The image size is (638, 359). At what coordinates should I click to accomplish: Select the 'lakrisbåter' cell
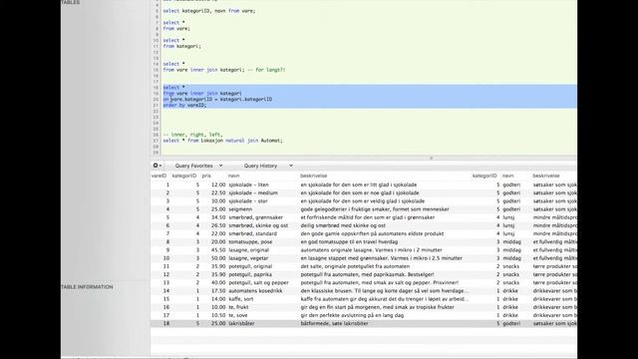click(241, 323)
